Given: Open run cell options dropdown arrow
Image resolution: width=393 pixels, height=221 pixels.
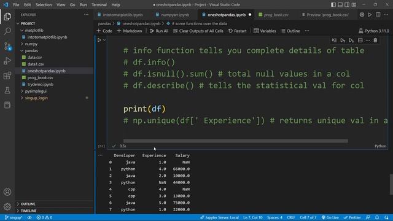Looking at the screenshot, I should tap(104, 40).
